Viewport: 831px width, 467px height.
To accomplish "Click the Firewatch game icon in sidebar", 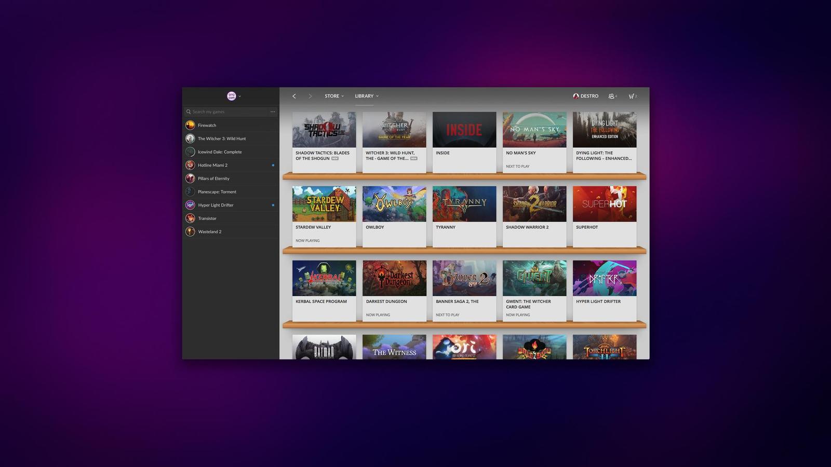I will (x=190, y=125).
